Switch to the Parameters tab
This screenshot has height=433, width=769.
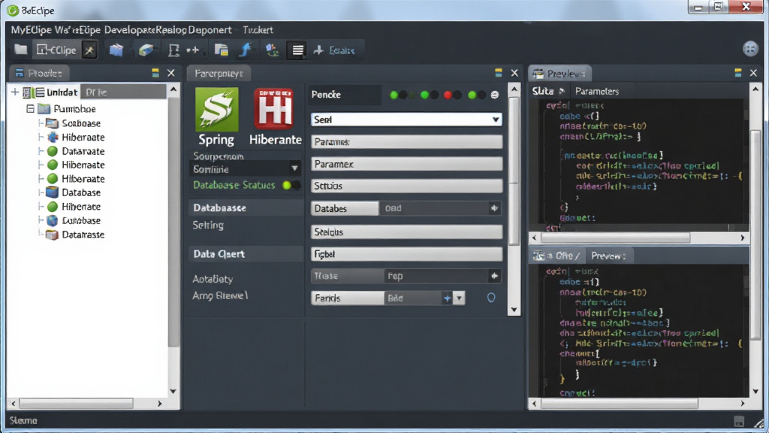[x=597, y=91]
